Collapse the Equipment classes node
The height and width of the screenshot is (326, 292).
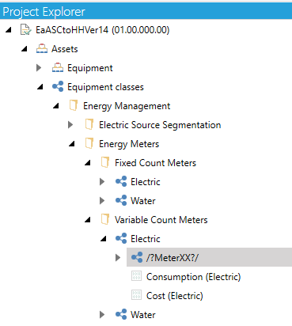point(40,87)
